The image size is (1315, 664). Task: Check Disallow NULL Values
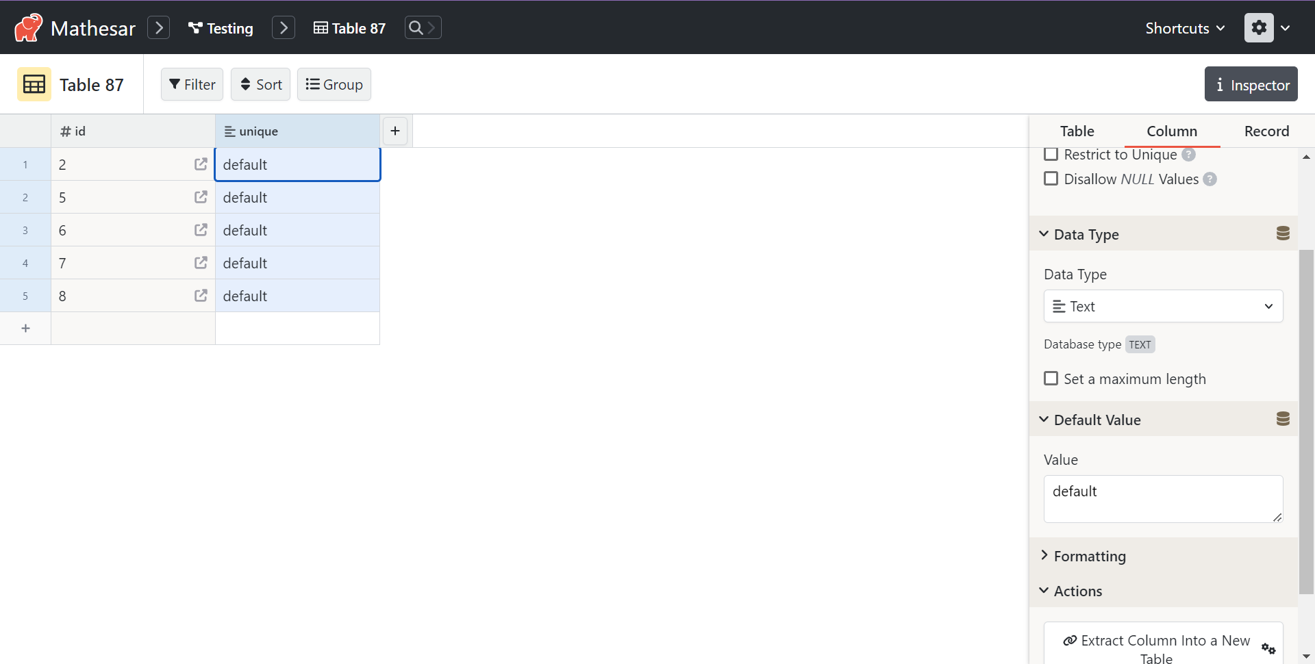coord(1051,179)
